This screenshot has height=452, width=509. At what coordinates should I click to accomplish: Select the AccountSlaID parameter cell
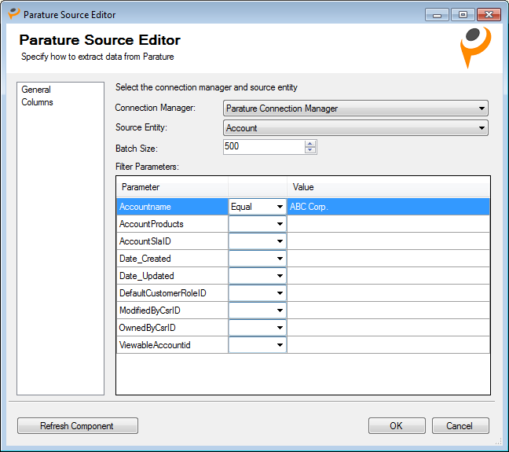coord(172,241)
